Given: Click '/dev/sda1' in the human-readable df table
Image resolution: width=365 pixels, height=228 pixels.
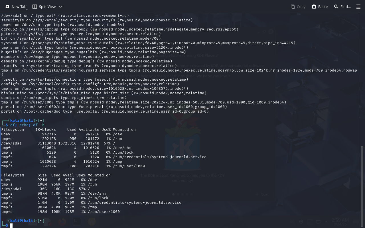Looking at the screenshot, I should (x=11, y=189).
